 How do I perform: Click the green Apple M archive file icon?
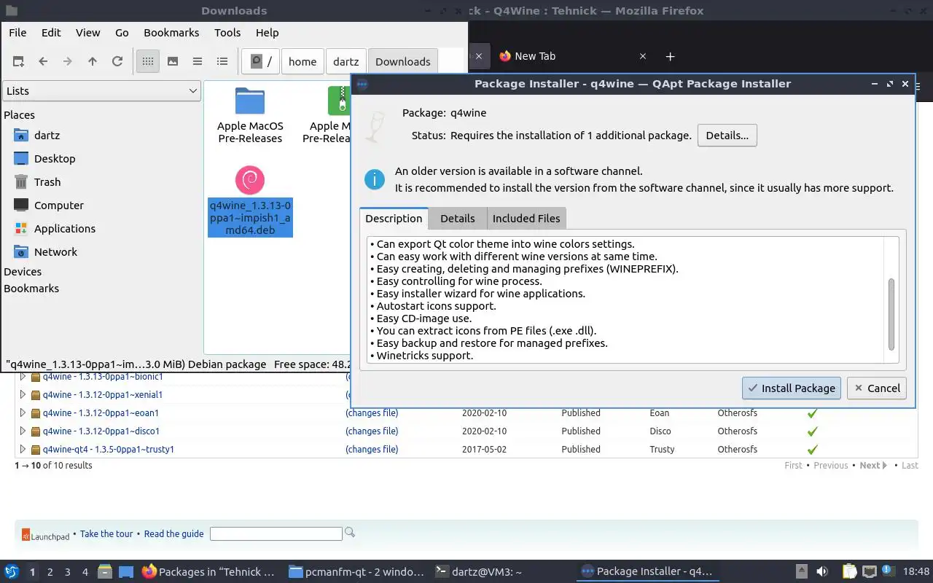340,101
